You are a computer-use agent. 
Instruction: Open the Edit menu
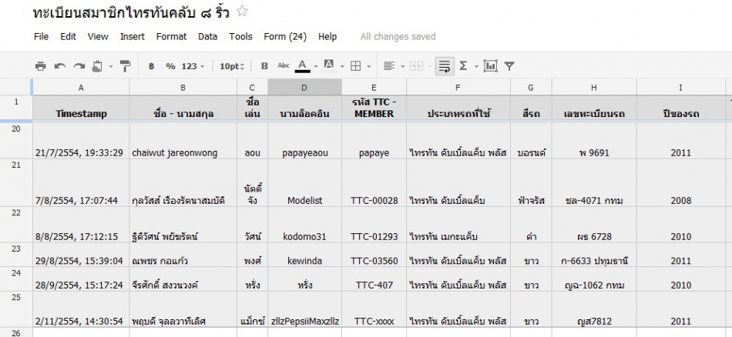[x=68, y=36]
